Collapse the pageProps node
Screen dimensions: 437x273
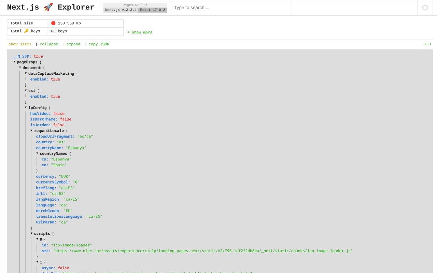coord(14,62)
